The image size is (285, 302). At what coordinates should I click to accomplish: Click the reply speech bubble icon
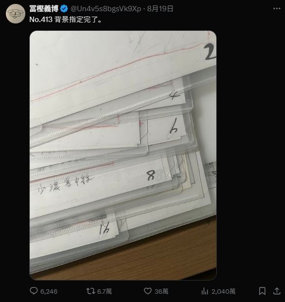[x=34, y=291]
